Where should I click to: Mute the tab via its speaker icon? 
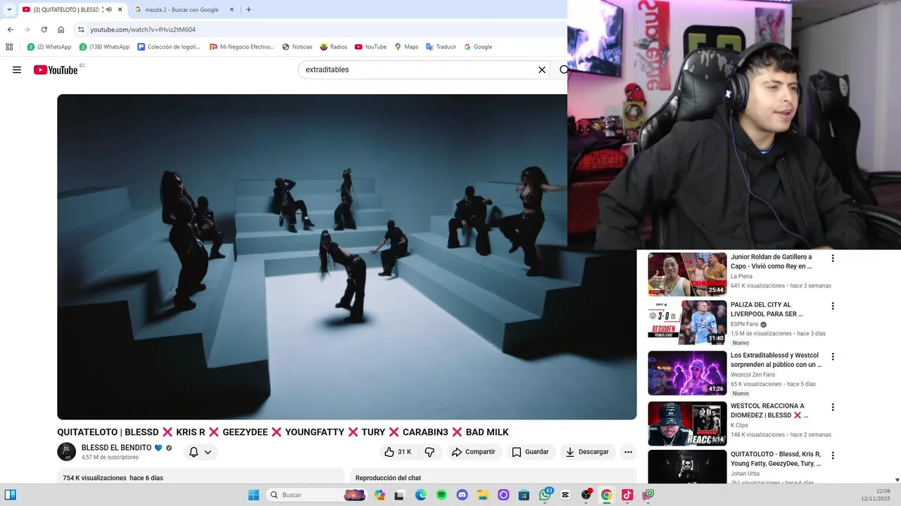pos(108,10)
